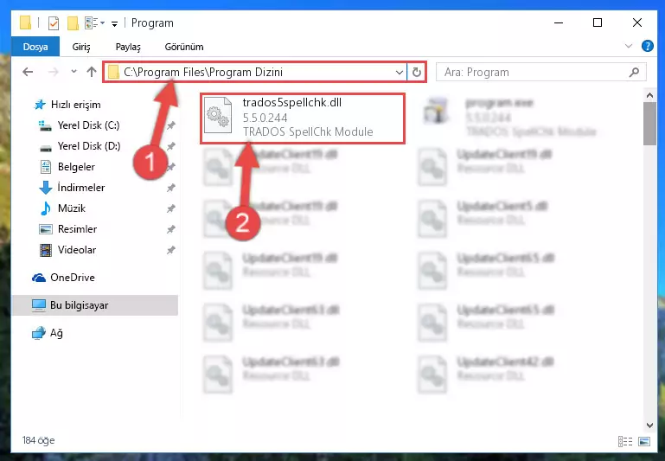Go up one folder level
Screen dimensions: 665x461
pyautogui.click(x=92, y=72)
